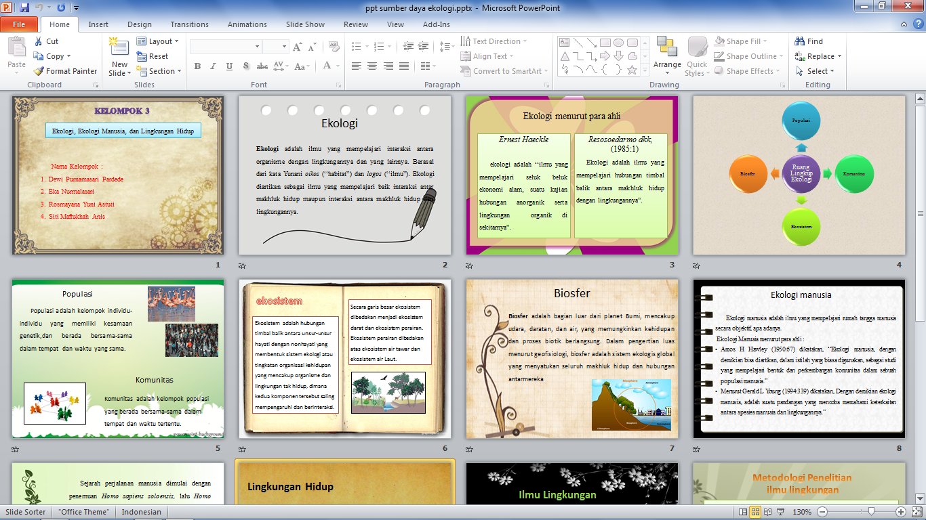Toggle Italic formatting
The width and height of the screenshot is (926, 520).
tap(213, 66)
